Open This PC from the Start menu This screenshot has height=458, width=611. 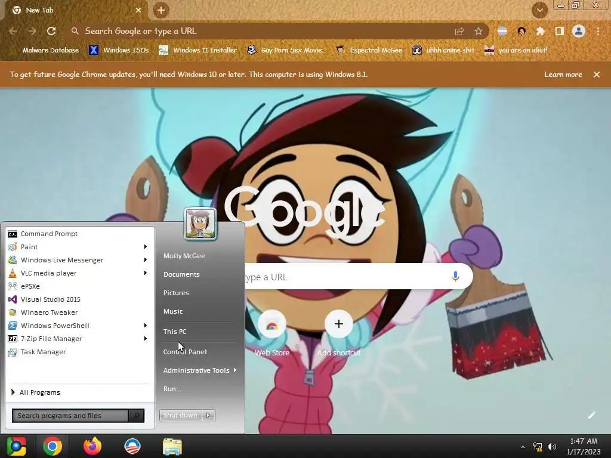175,332
